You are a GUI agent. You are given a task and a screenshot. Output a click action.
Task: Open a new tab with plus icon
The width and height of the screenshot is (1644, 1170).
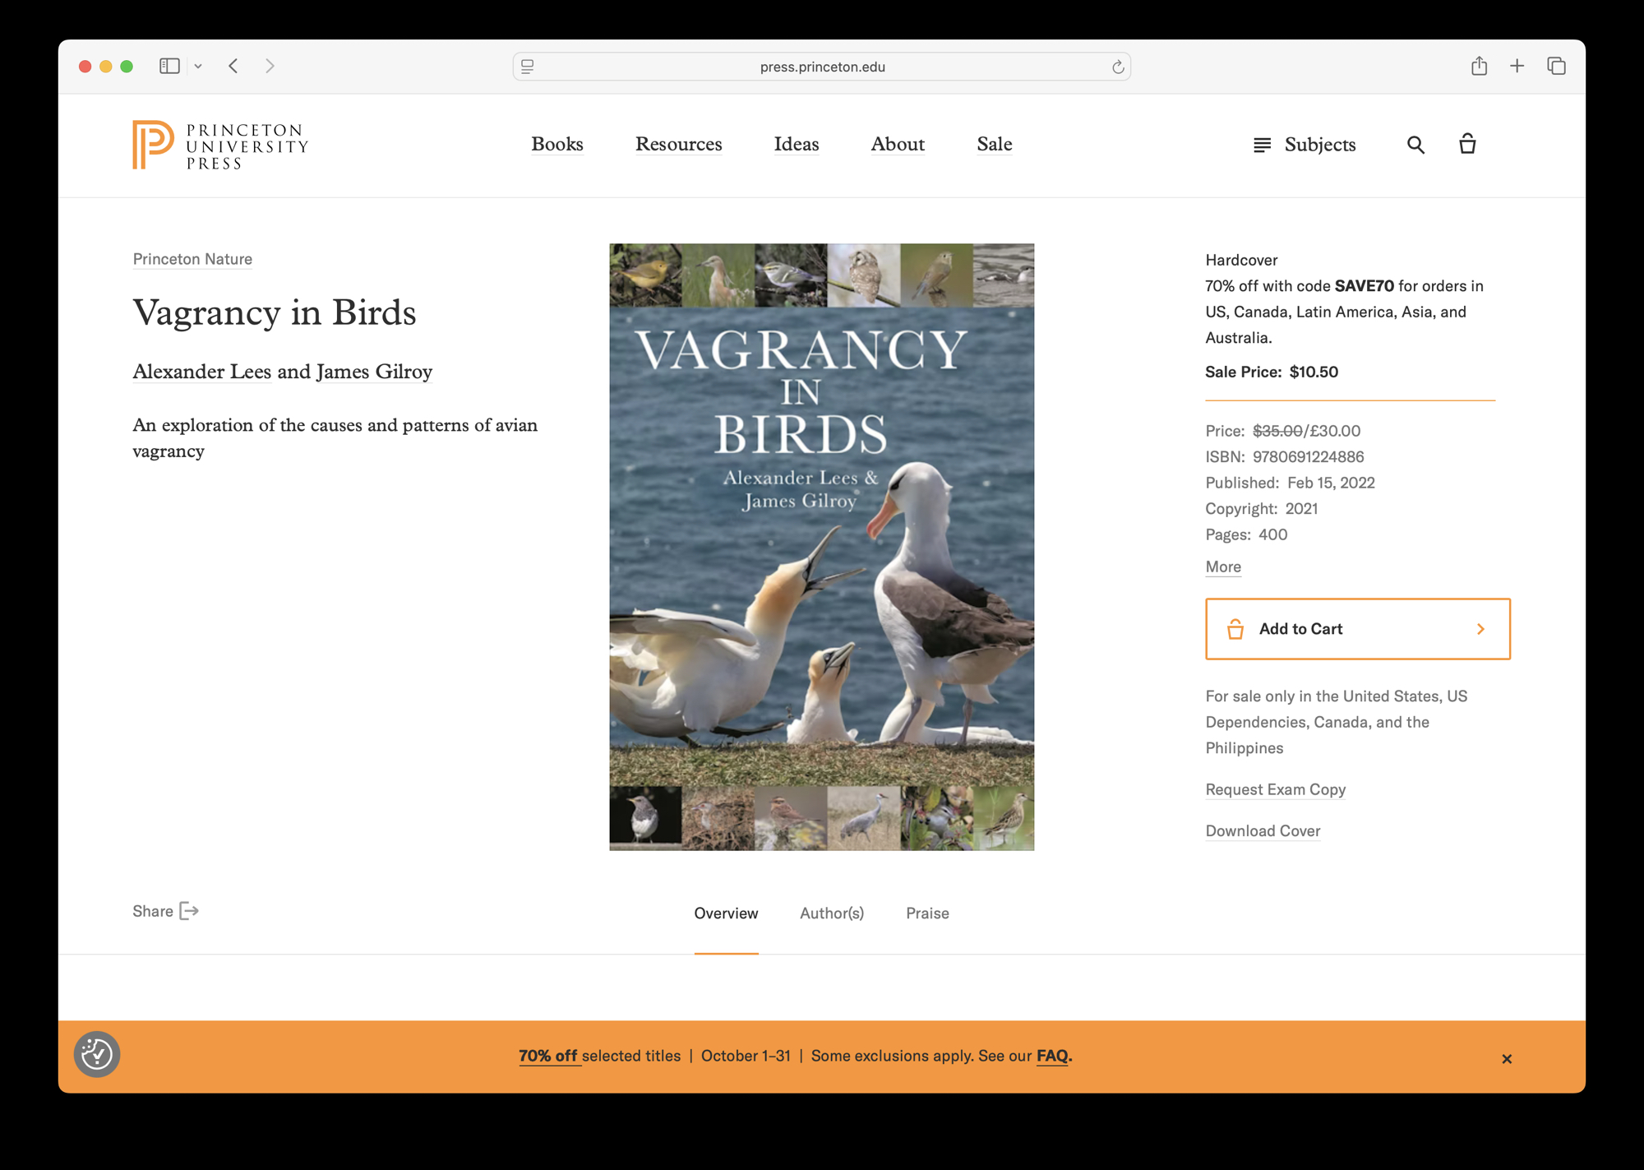click(x=1517, y=67)
